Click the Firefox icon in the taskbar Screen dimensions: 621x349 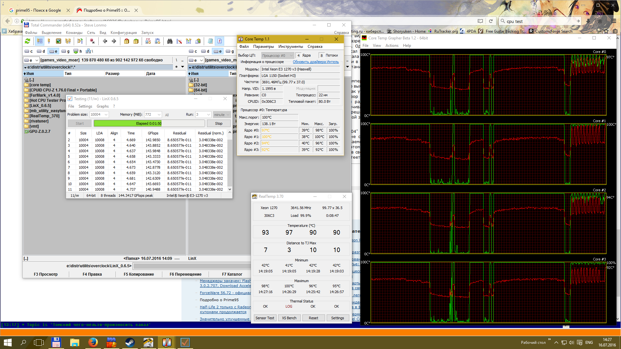pyautogui.click(x=93, y=342)
